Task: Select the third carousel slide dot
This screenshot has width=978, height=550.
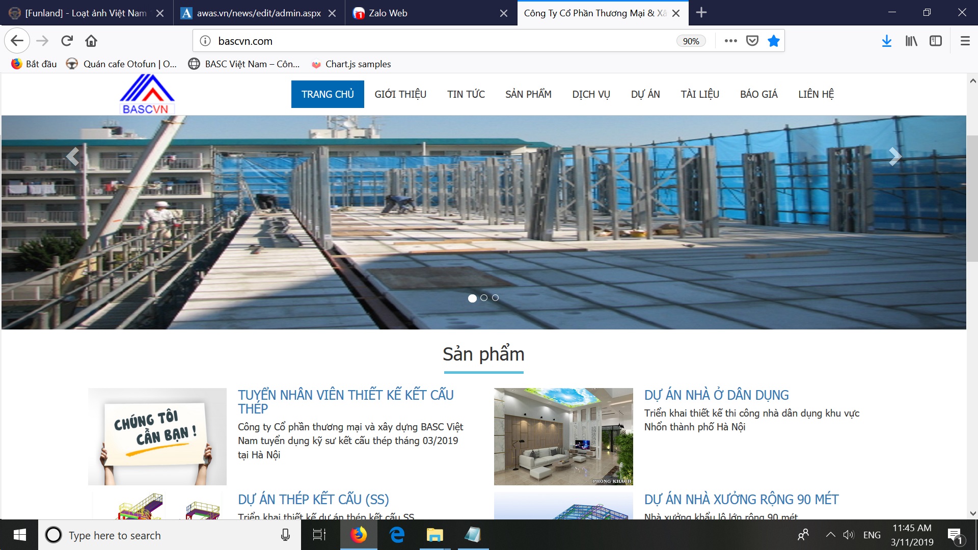Action: click(495, 298)
